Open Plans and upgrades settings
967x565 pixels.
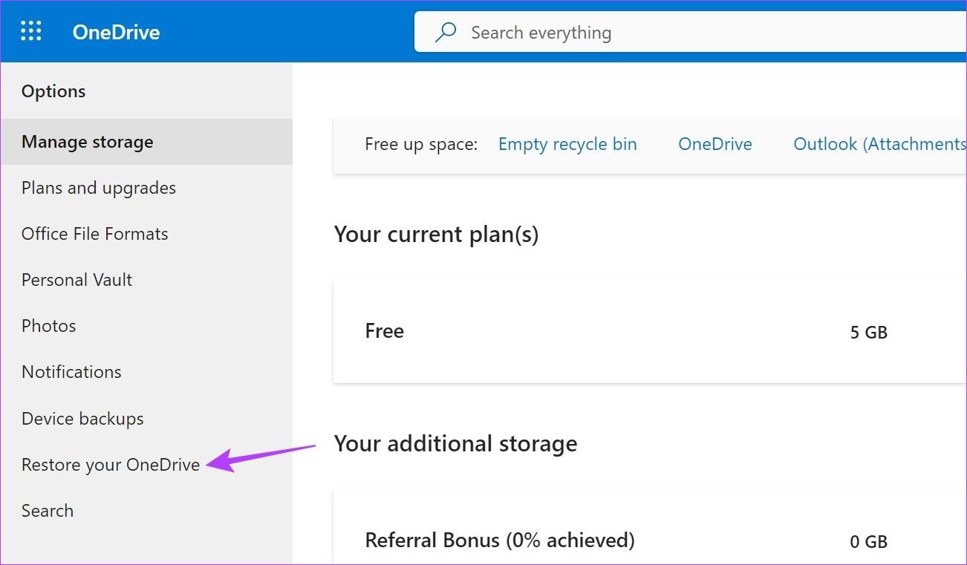coord(98,187)
